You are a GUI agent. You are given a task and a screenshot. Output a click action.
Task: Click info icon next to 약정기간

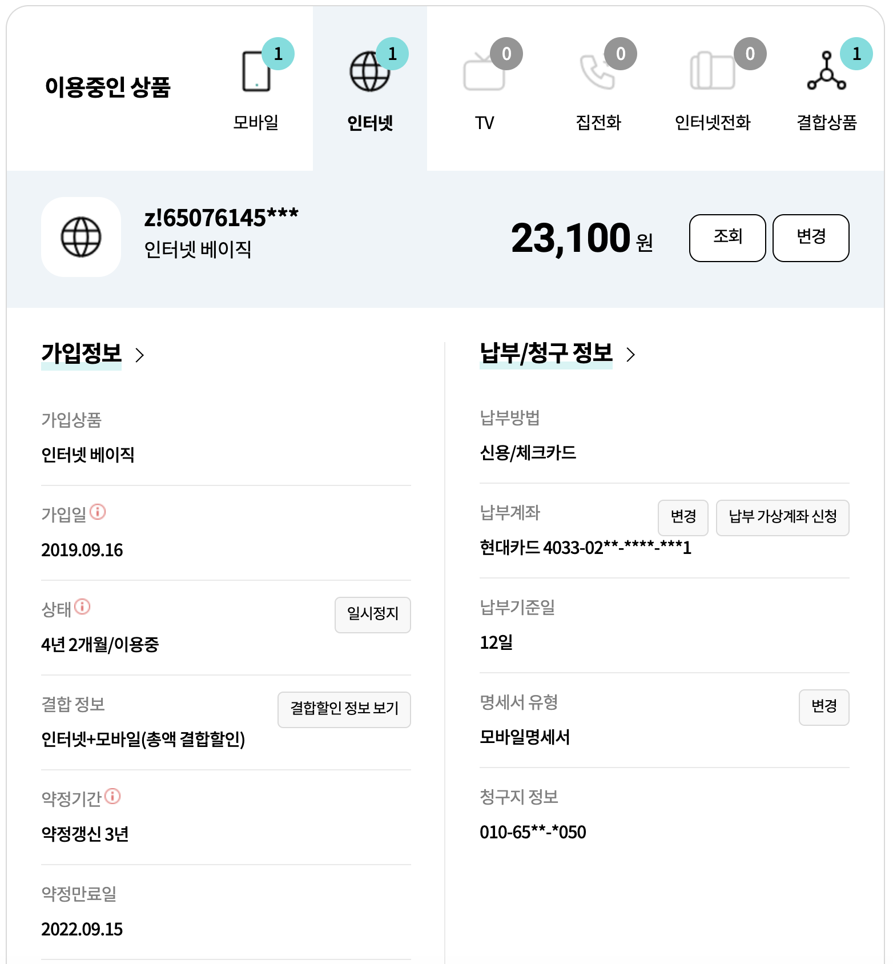coord(112,796)
